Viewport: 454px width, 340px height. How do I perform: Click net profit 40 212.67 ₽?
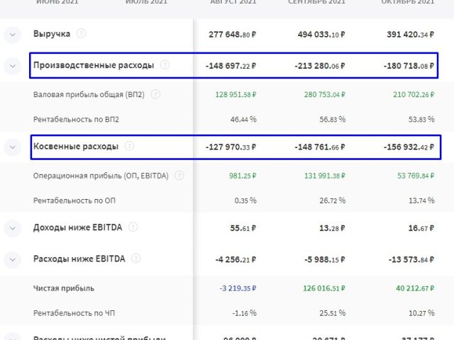(x=415, y=288)
